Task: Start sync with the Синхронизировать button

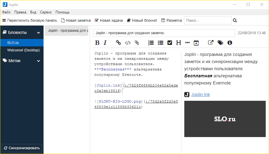Action: coord(22,148)
